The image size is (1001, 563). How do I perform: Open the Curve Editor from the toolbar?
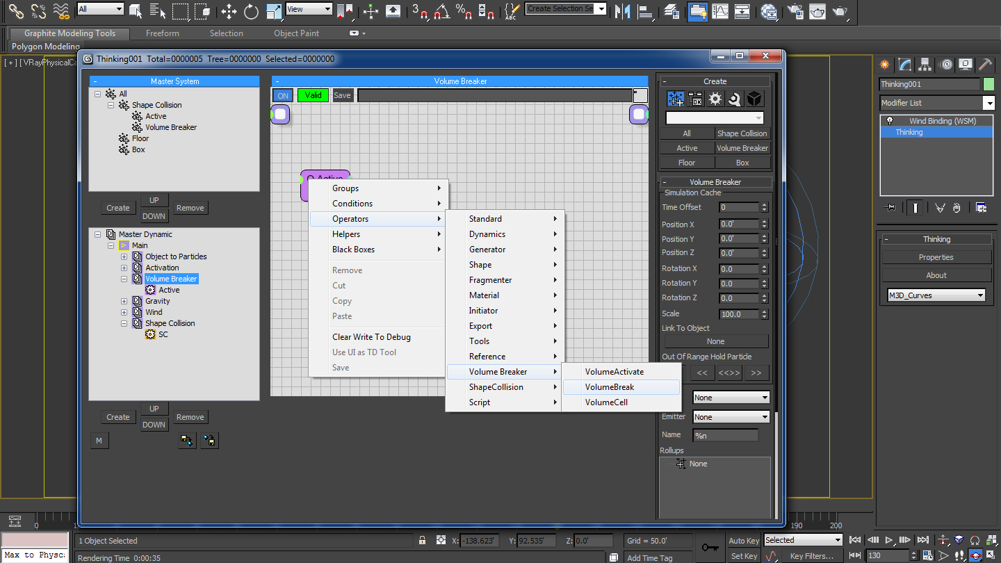coord(721,10)
